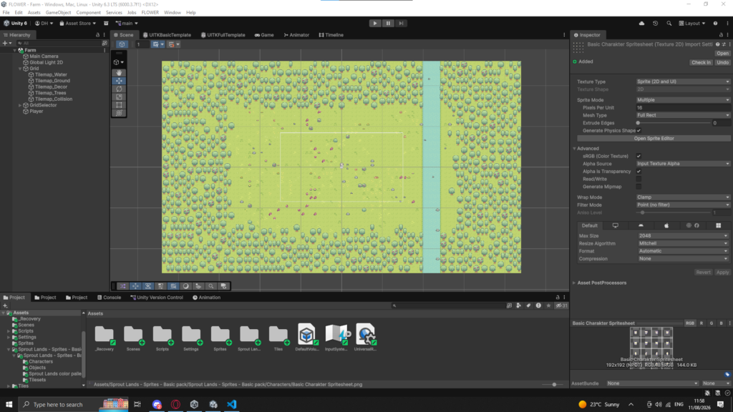Viewport: 733px width, 412px height.
Task: Open the GameObject menu
Action: 59,13
